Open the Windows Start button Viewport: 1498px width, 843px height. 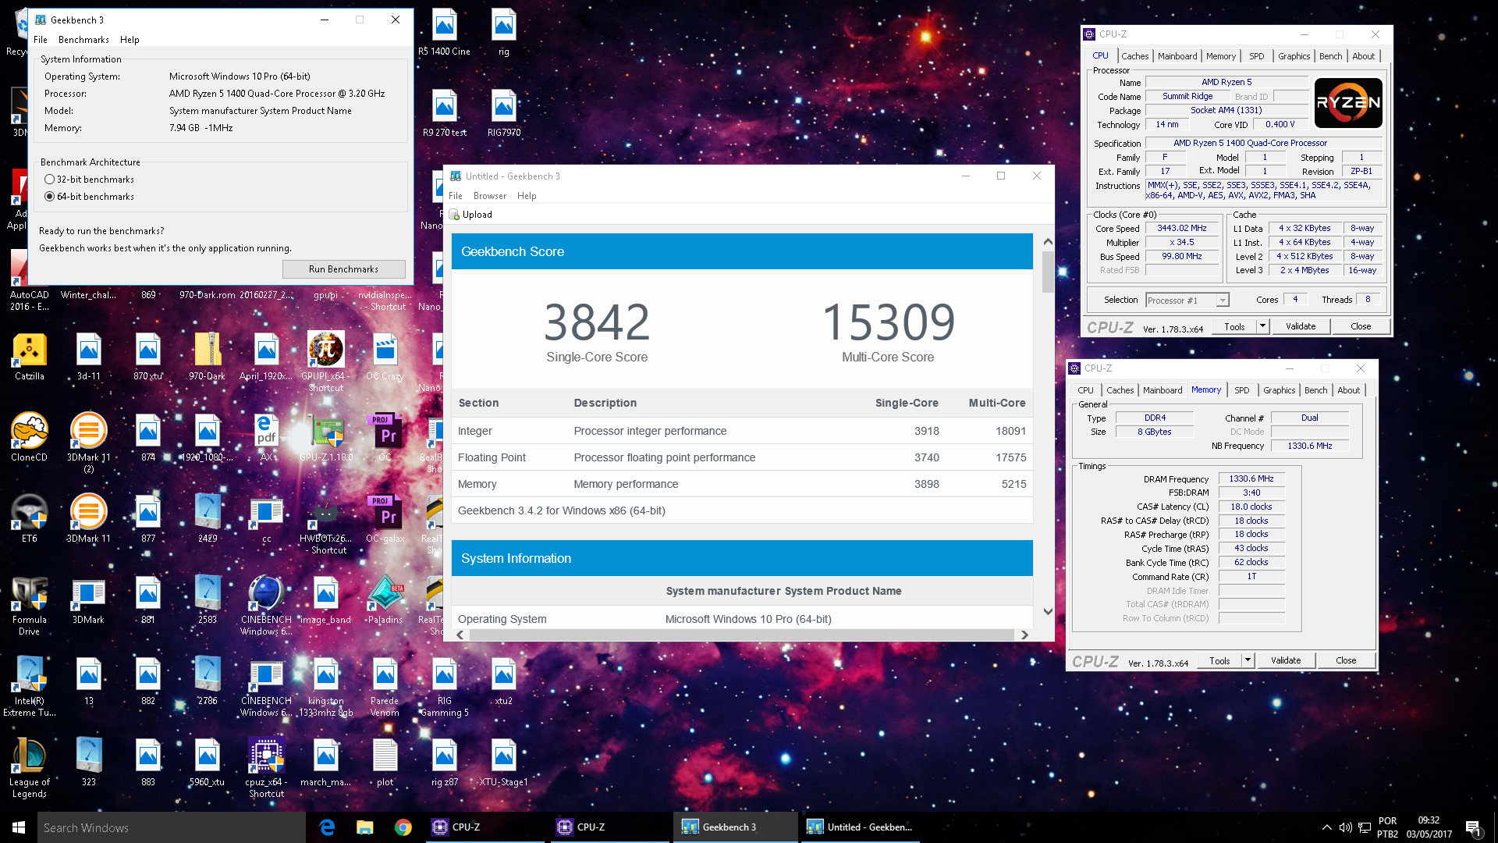coord(19,827)
